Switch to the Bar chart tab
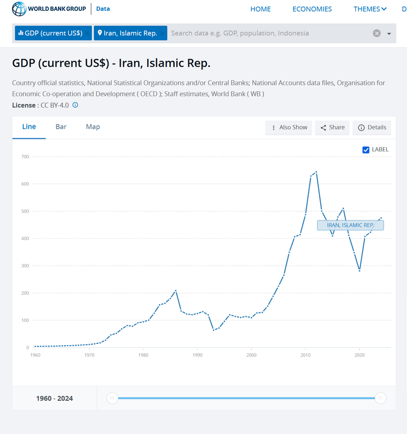The height and width of the screenshot is (434, 407). (61, 126)
